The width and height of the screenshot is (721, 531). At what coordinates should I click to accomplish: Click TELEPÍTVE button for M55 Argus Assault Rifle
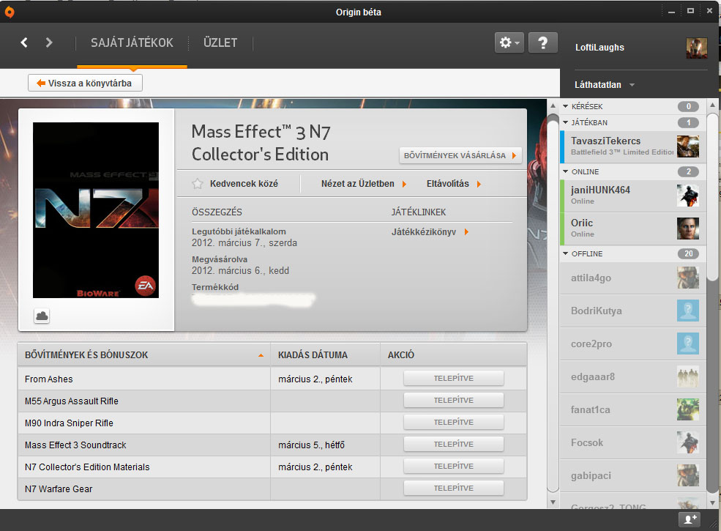tap(453, 401)
